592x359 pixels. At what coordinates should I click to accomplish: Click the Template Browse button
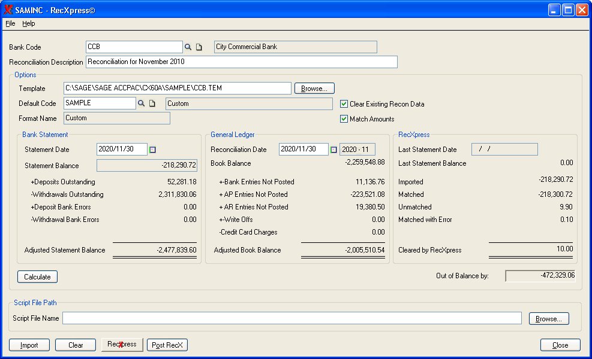point(314,89)
